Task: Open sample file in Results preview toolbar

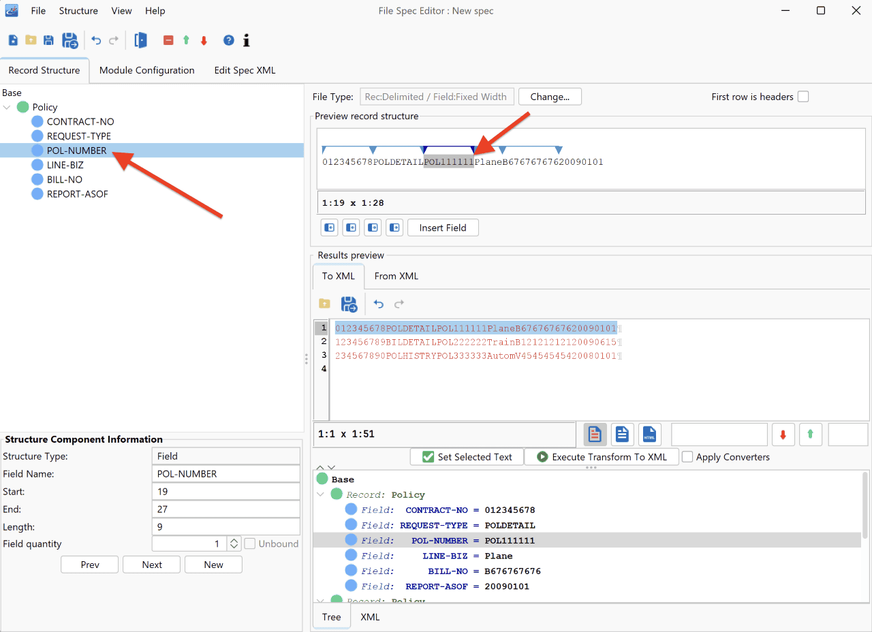Action: [325, 304]
